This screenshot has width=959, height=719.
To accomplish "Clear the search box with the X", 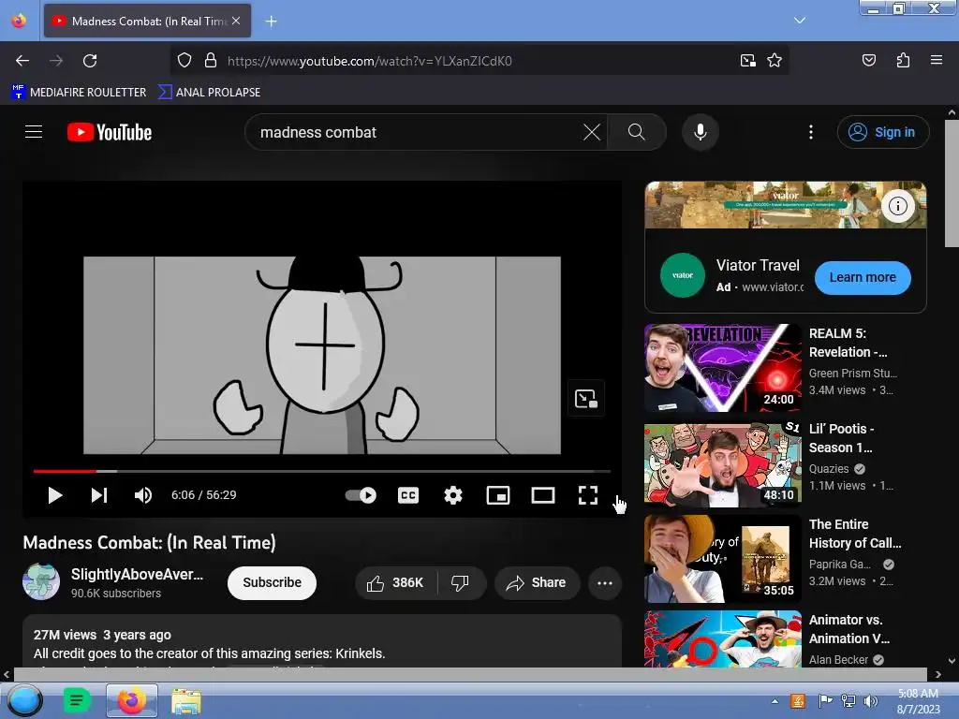I will click(592, 132).
